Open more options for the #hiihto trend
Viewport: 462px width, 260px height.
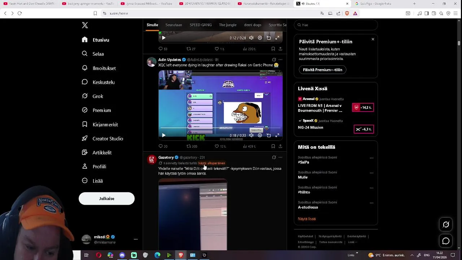(371, 188)
